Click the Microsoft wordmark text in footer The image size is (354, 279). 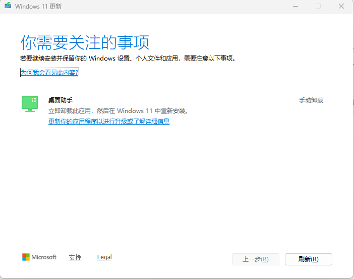44,257
